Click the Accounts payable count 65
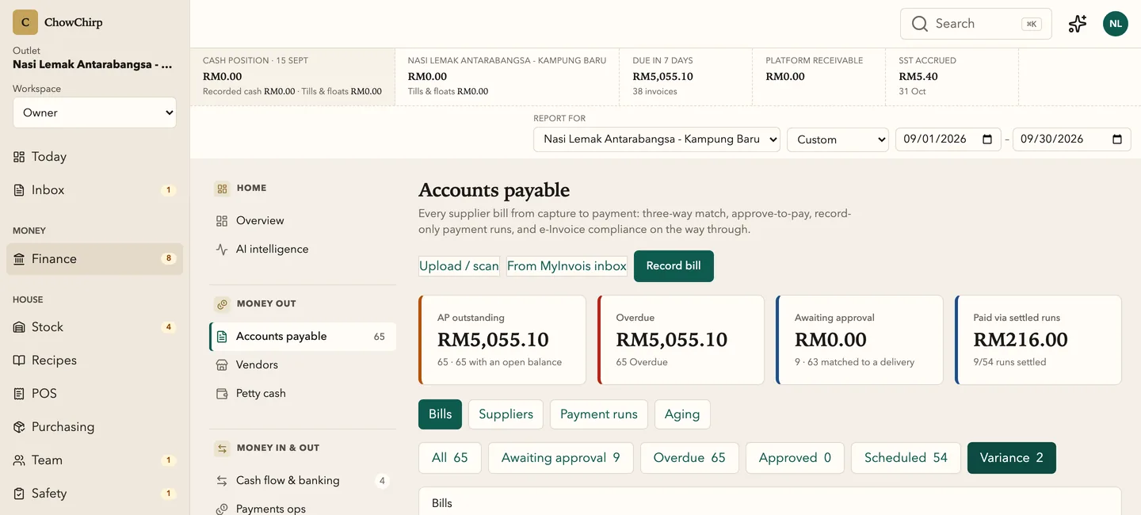The height and width of the screenshot is (515, 1141). pos(380,337)
